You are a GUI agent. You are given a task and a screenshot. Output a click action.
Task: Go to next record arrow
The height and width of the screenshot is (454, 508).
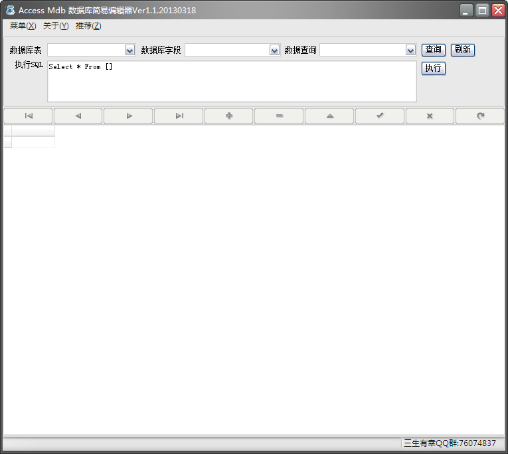point(129,116)
